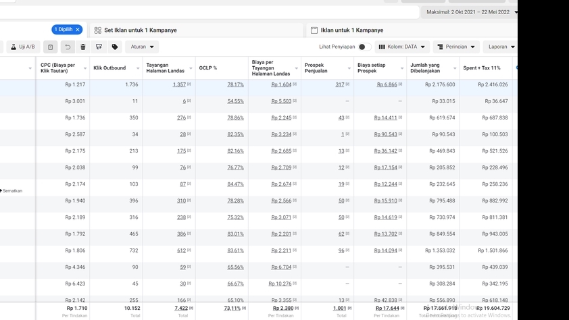
Task: Open the 82,35% OCLP link
Action: (236, 134)
